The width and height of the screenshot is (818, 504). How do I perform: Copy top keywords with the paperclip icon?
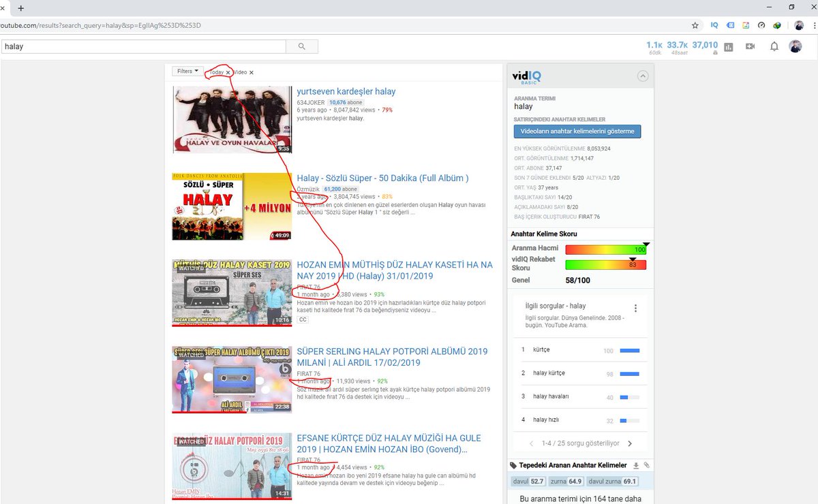[x=646, y=465]
